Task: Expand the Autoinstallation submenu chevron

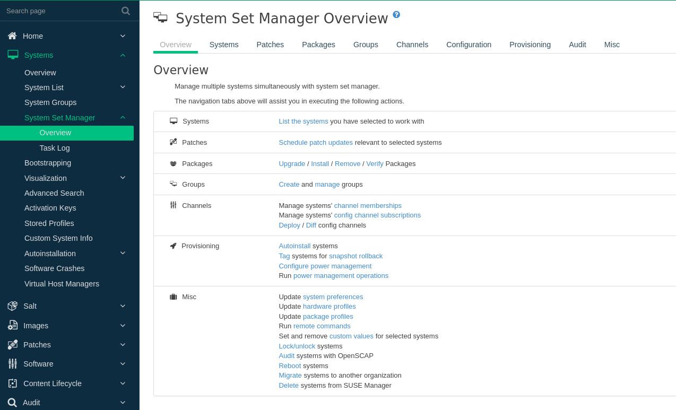Action: click(123, 254)
